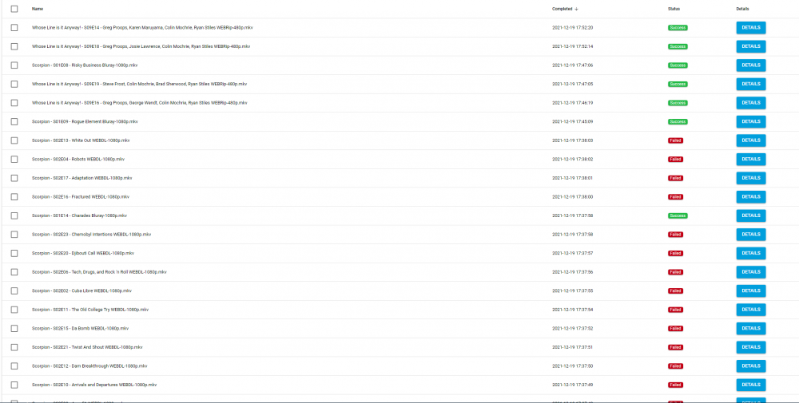This screenshot has width=799, height=403.
Task: Check the Scorpion S02E04 Robots row
Action: click(x=14, y=160)
